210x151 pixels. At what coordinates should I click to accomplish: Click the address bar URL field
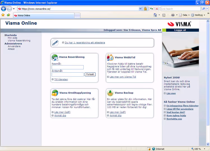pyautogui.click(x=78, y=9)
